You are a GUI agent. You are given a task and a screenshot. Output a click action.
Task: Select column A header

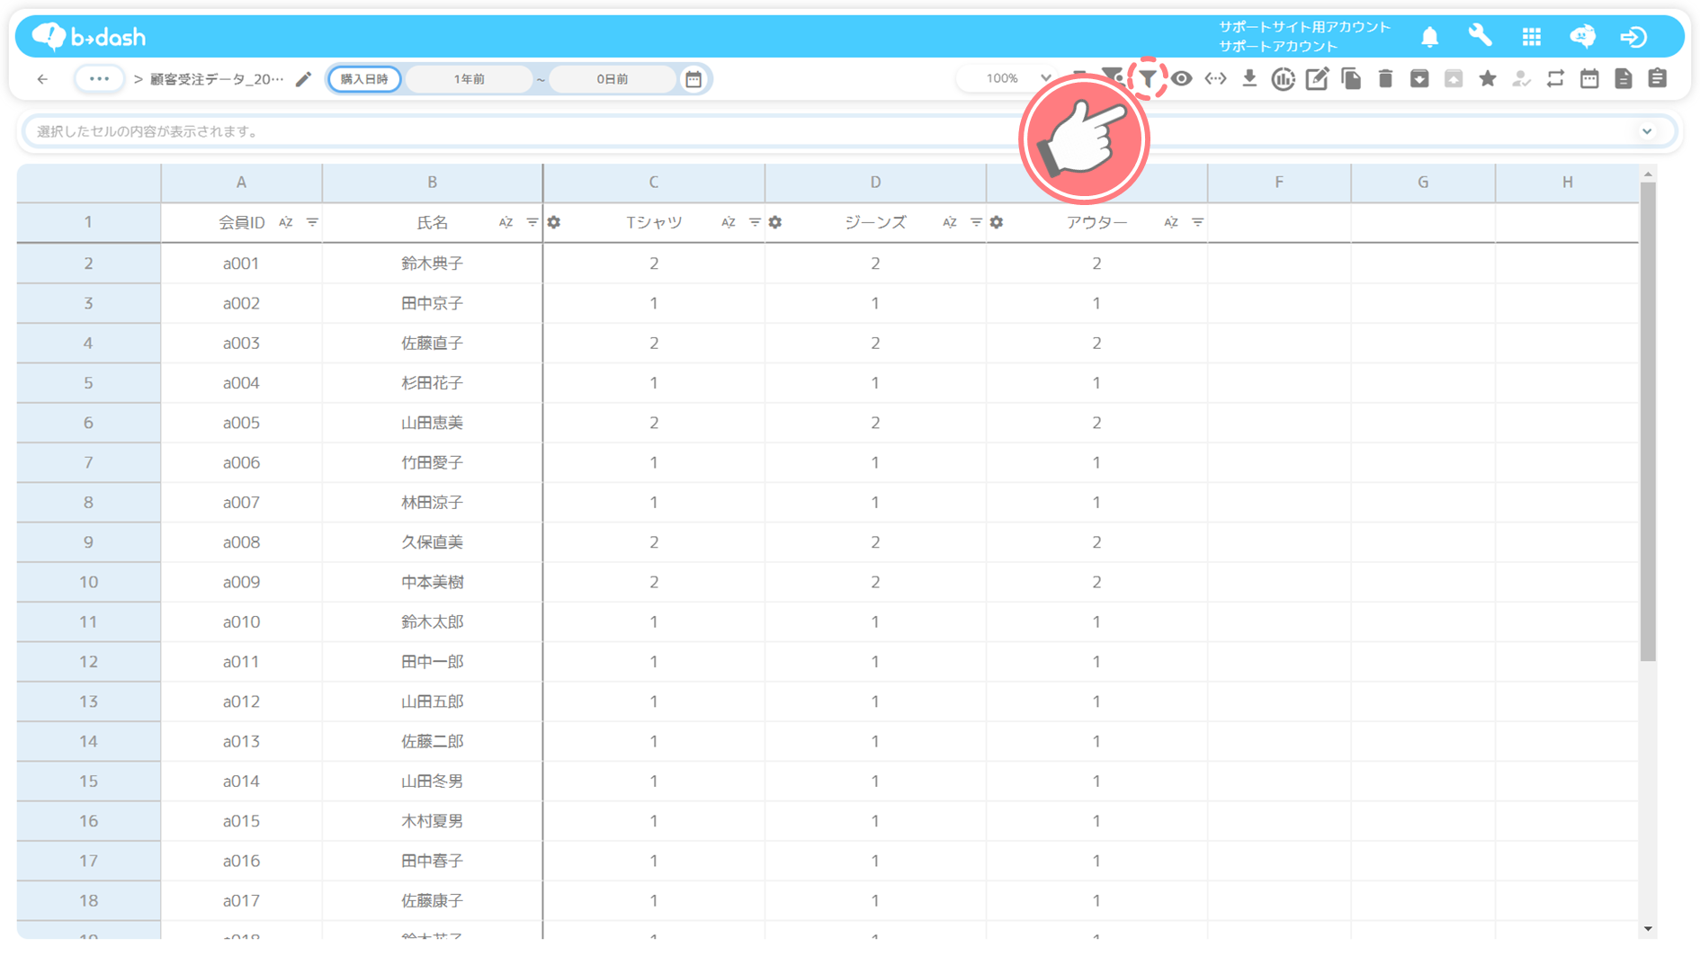coord(241,183)
